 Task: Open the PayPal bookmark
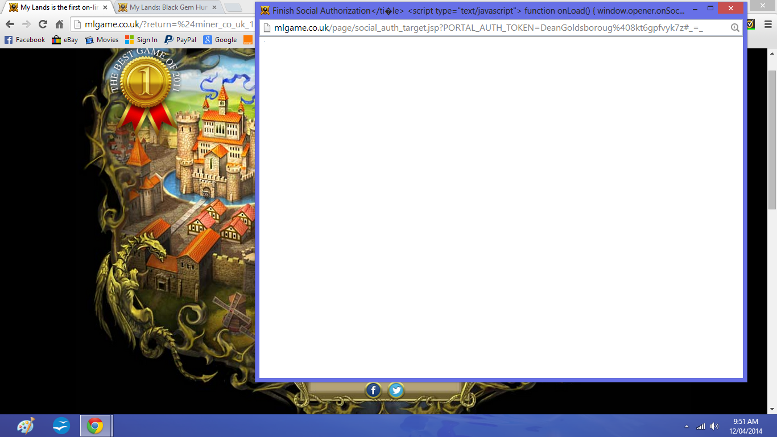180,40
